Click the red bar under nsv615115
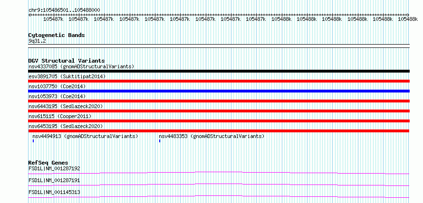Screen dimensions: 423x203 [219, 121]
